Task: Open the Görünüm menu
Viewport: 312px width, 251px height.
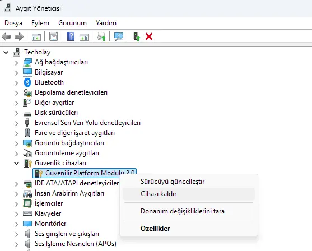Action: pos(72,23)
